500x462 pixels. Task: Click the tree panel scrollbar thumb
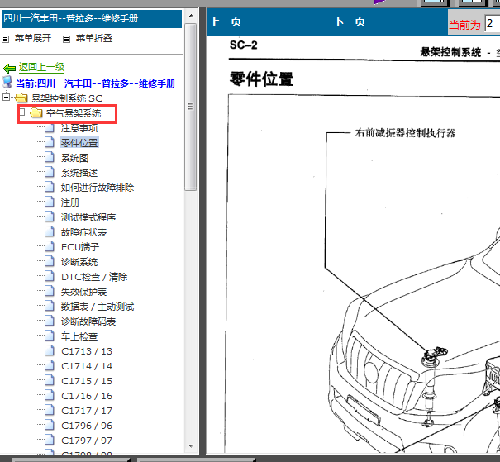coord(191,107)
